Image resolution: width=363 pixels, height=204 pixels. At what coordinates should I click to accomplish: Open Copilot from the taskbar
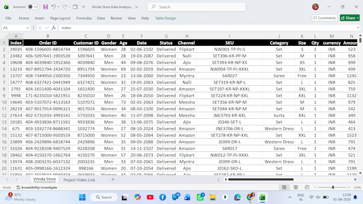click(138, 197)
